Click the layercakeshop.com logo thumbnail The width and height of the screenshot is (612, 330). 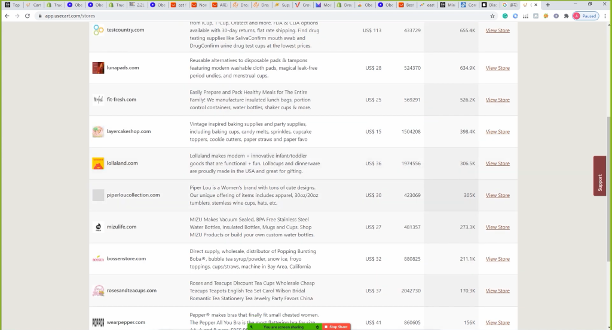pyautogui.click(x=98, y=132)
